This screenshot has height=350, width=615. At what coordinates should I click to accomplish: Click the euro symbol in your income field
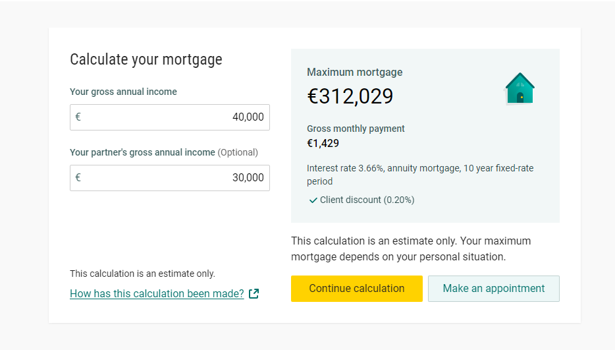78,117
